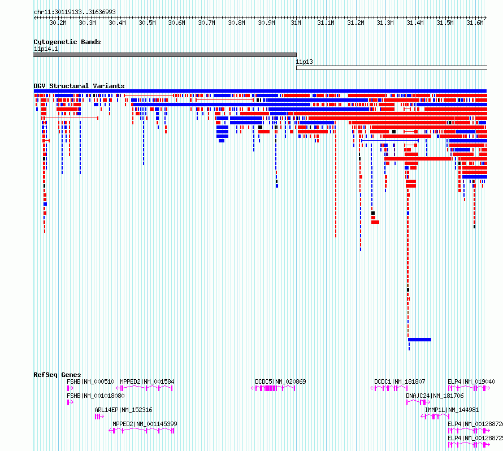Click the chr11:30119133..31636993 coordinate label

pyautogui.click(x=75, y=12)
